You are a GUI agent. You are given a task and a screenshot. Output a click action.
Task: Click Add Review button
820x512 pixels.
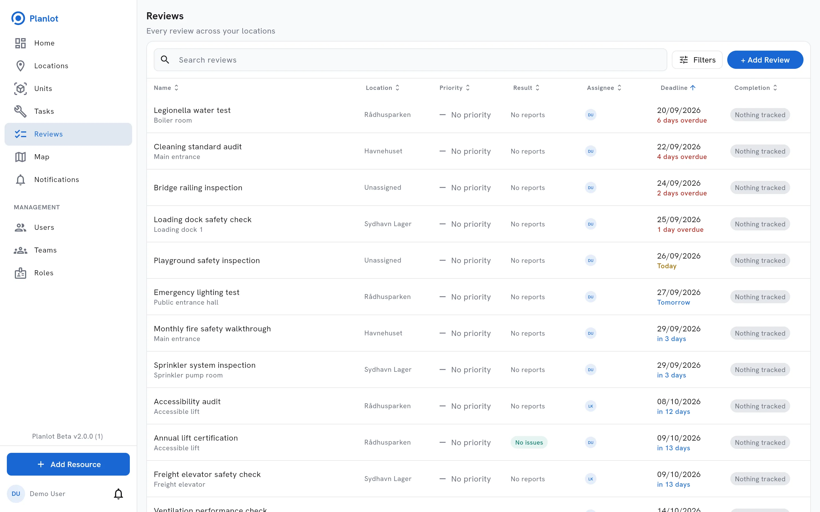click(x=765, y=60)
